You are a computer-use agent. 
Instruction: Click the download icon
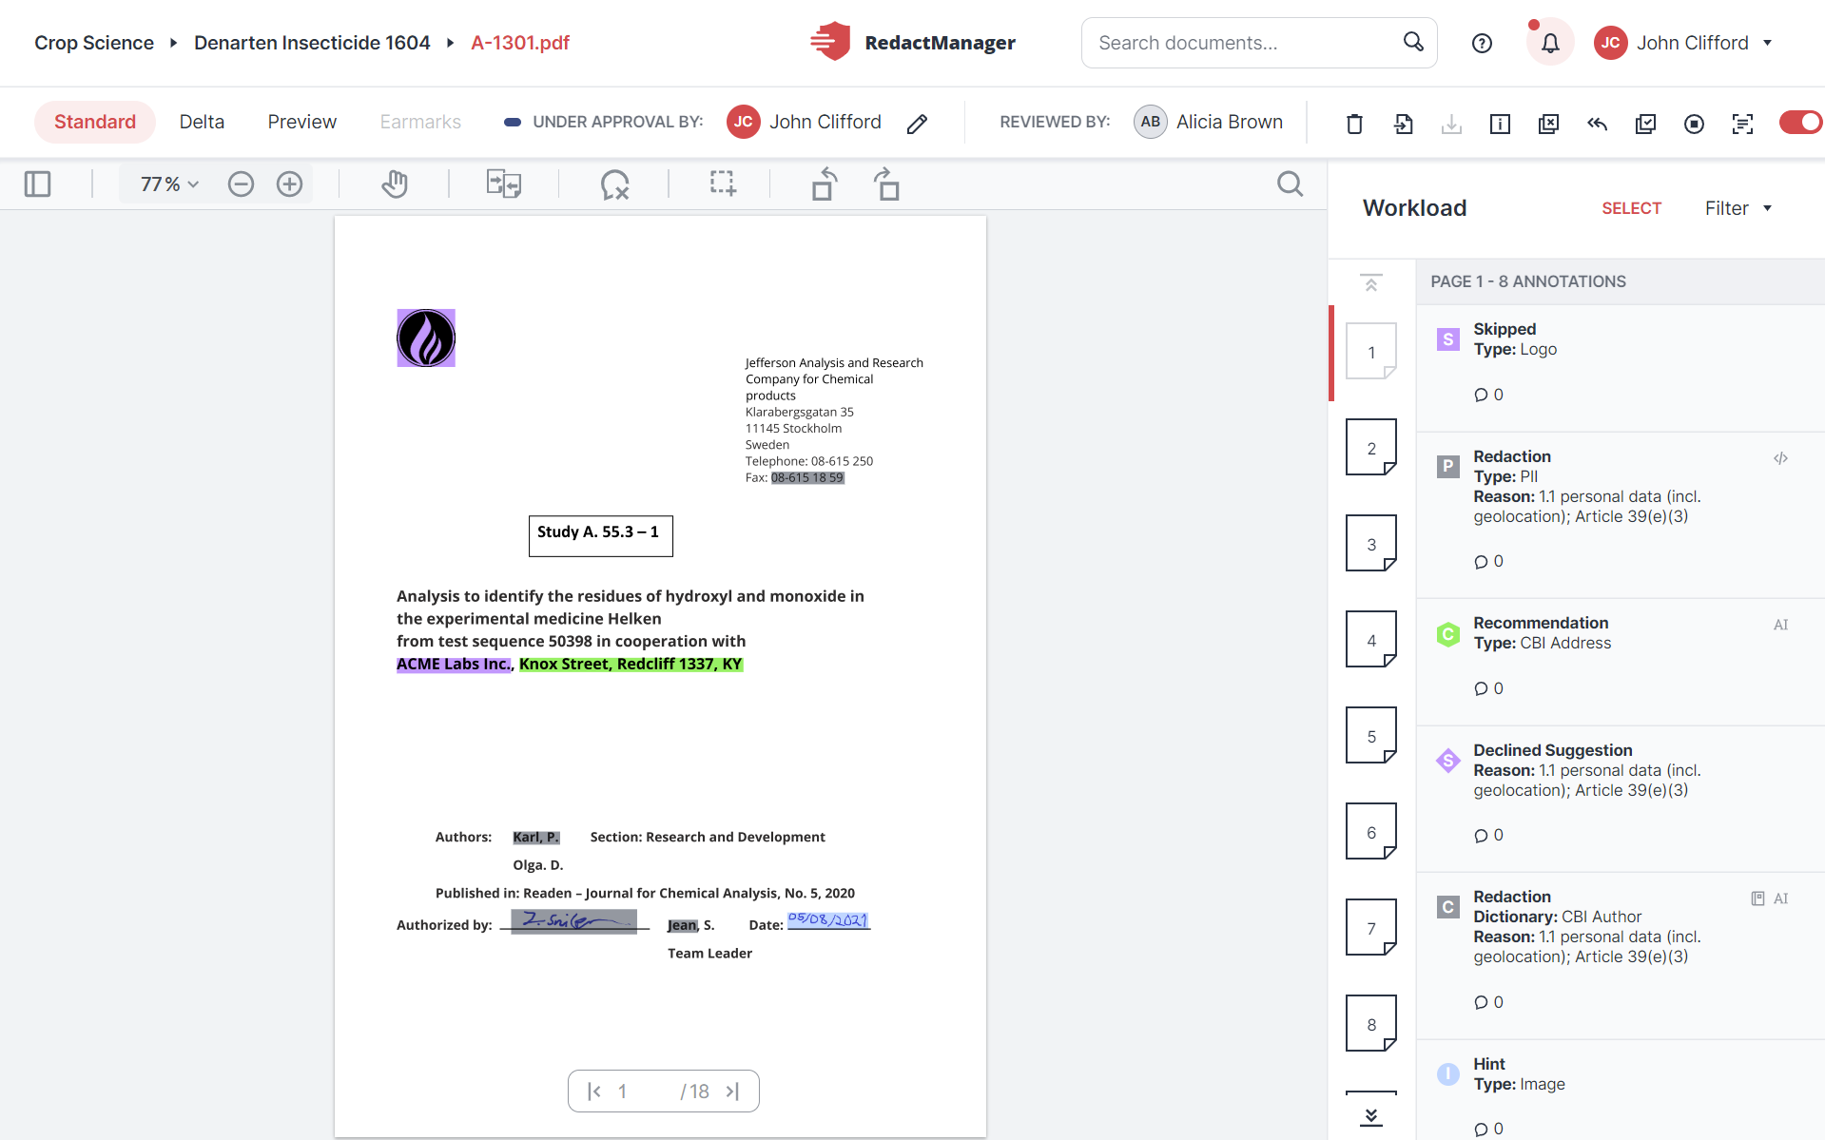[x=1451, y=124]
